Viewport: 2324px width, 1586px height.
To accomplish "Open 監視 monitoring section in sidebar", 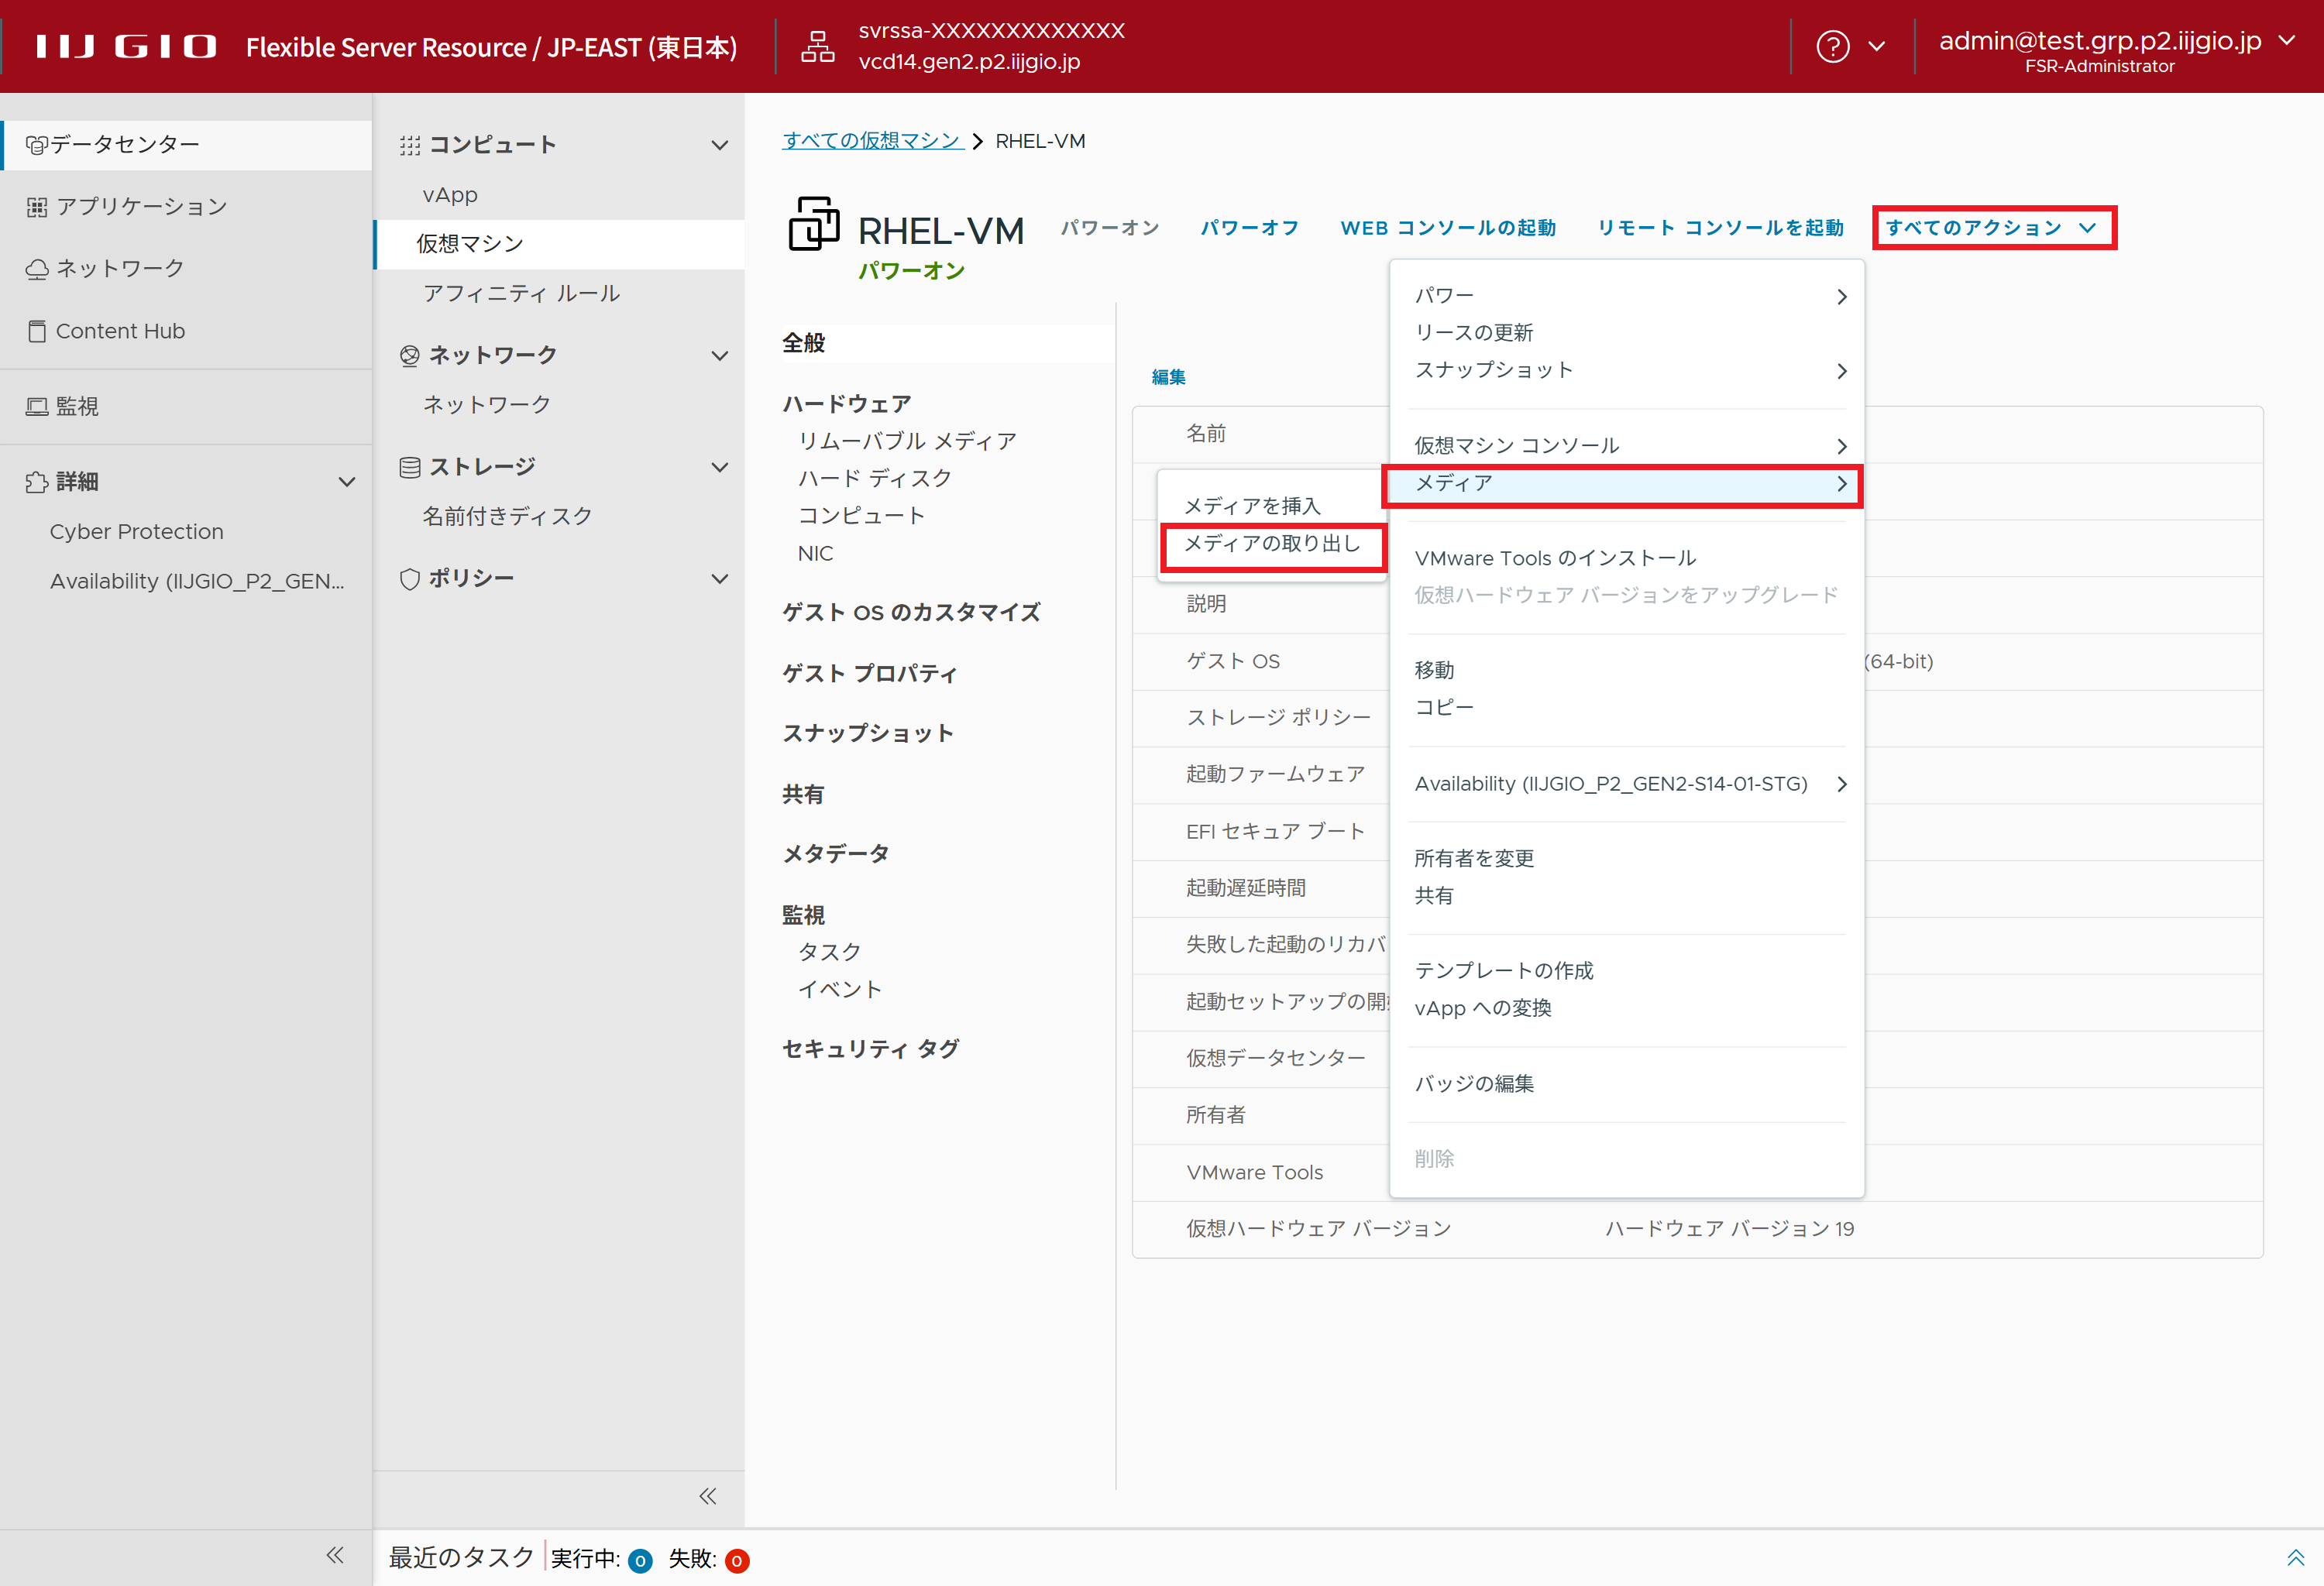I will 77,406.
